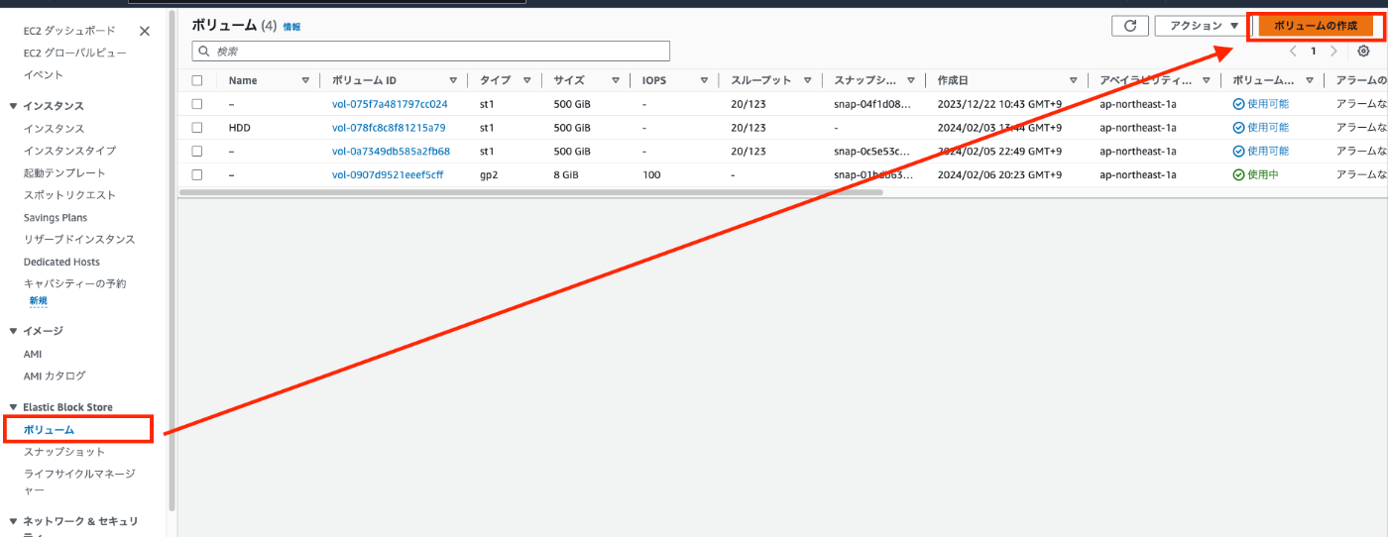Sort by 作成日 column arrow

[x=1073, y=80]
